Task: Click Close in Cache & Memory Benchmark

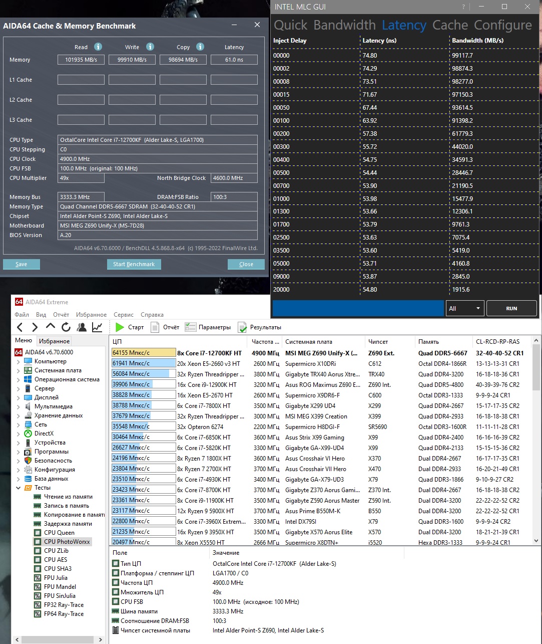Action: pyautogui.click(x=246, y=264)
